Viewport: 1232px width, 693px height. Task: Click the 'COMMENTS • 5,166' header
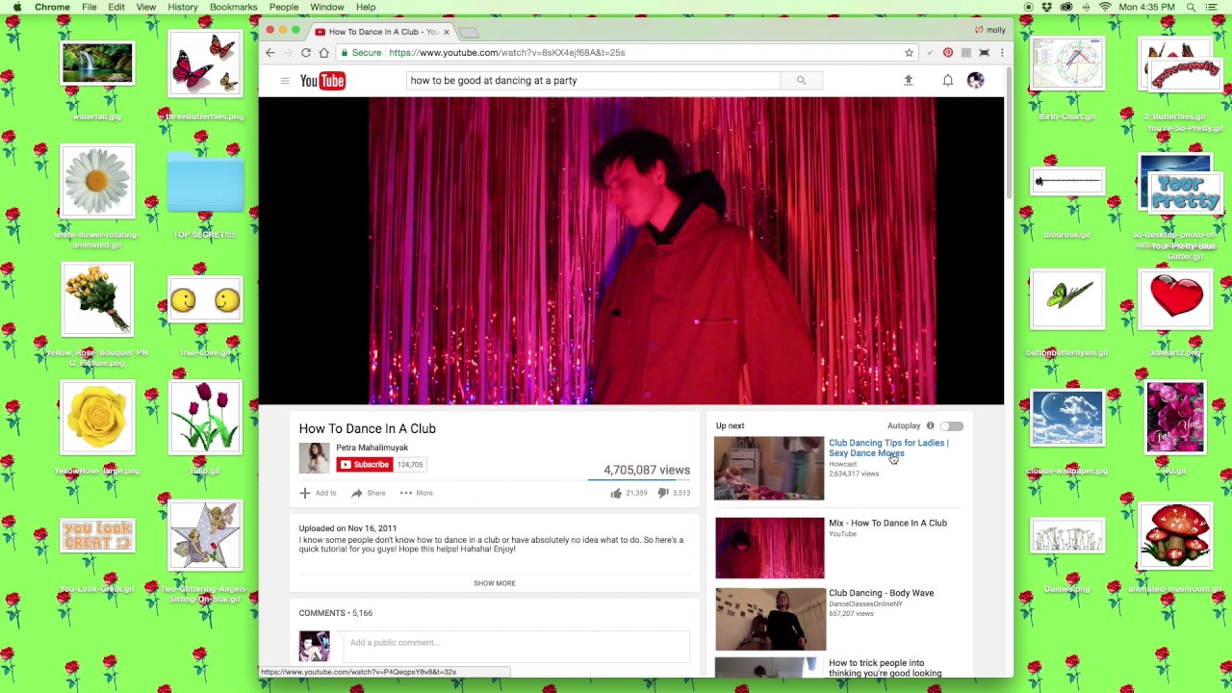pos(335,613)
